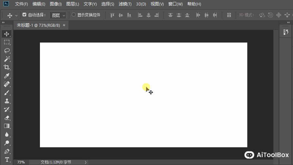Select the Blur tool
Viewport: 293px width, 165px height.
coord(7,134)
